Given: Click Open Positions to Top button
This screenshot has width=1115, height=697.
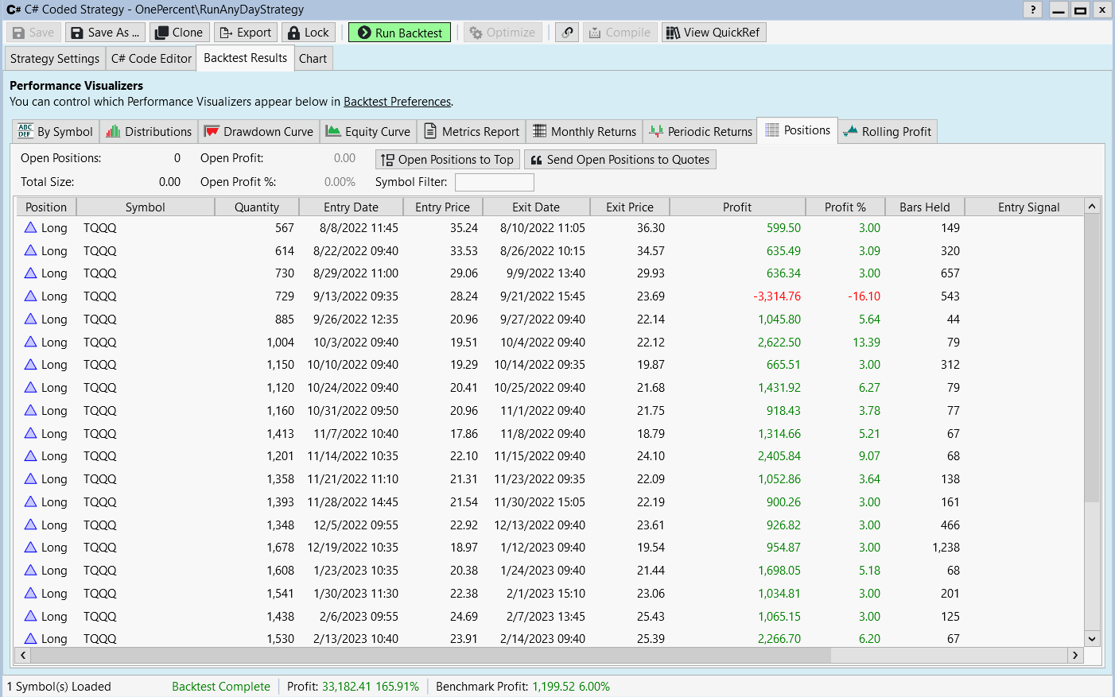Looking at the screenshot, I should coord(447,160).
